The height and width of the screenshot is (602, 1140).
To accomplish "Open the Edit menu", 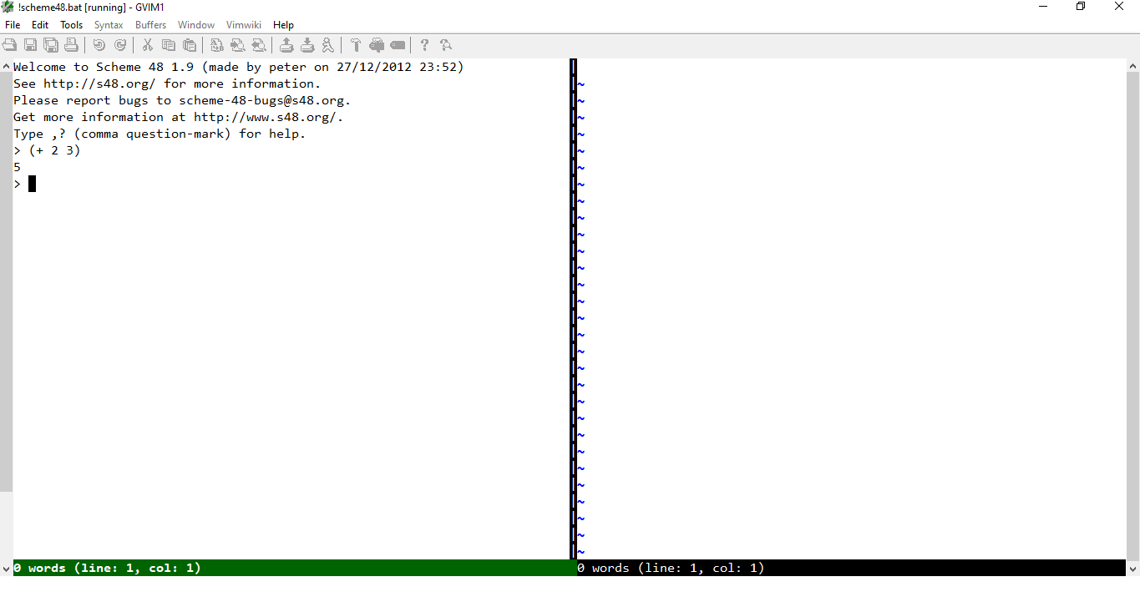I will coord(40,25).
